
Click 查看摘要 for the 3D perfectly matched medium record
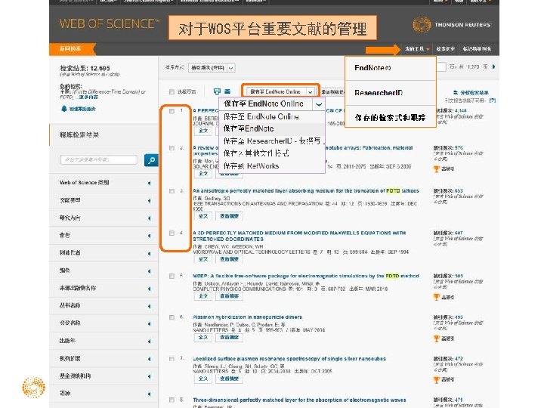coord(230,259)
